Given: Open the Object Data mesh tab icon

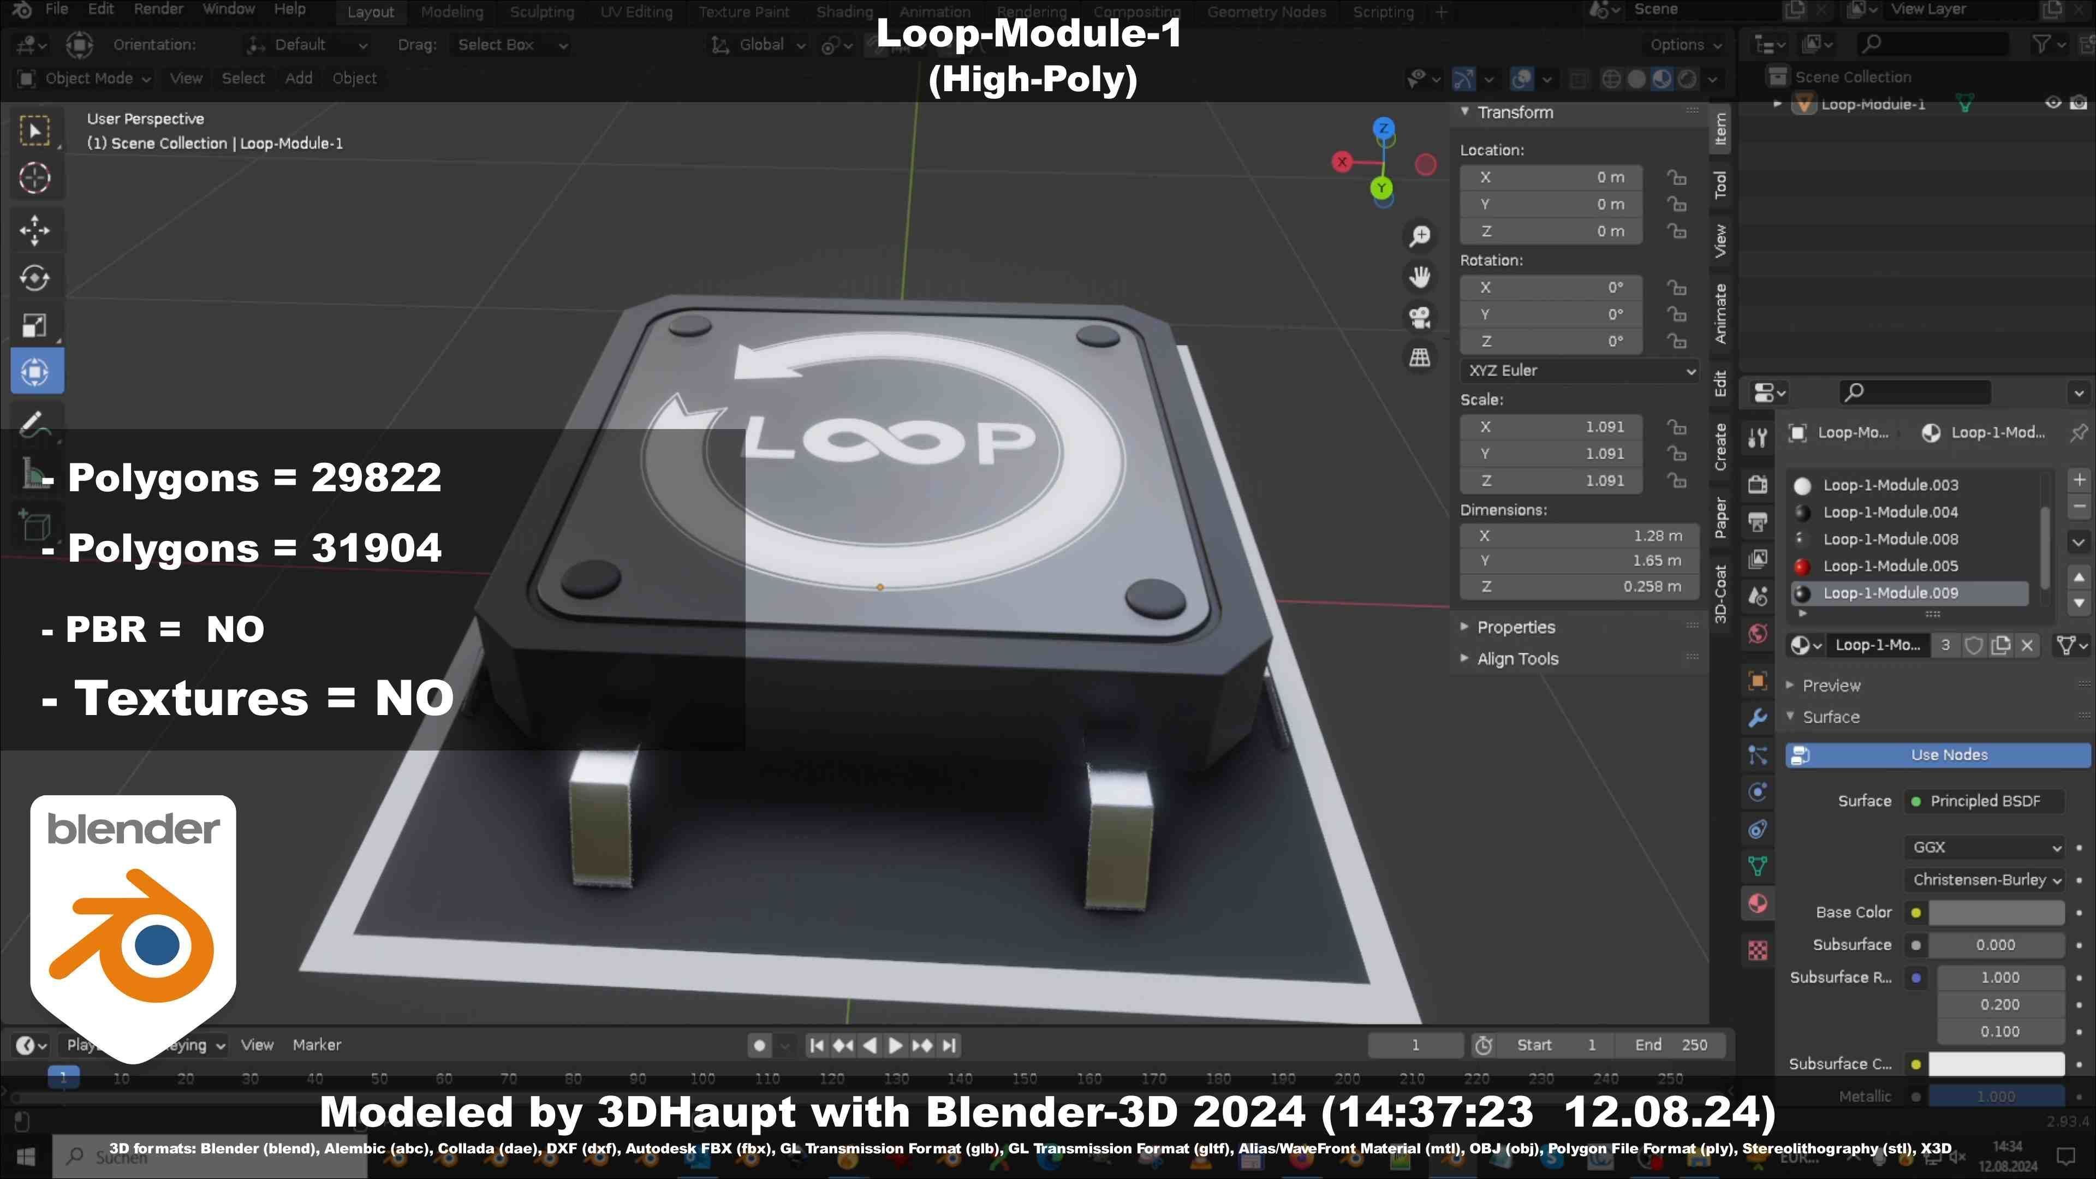Looking at the screenshot, I should [x=1758, y=867].
